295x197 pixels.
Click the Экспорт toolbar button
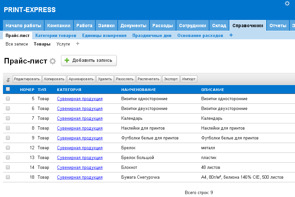pos(171,79)
